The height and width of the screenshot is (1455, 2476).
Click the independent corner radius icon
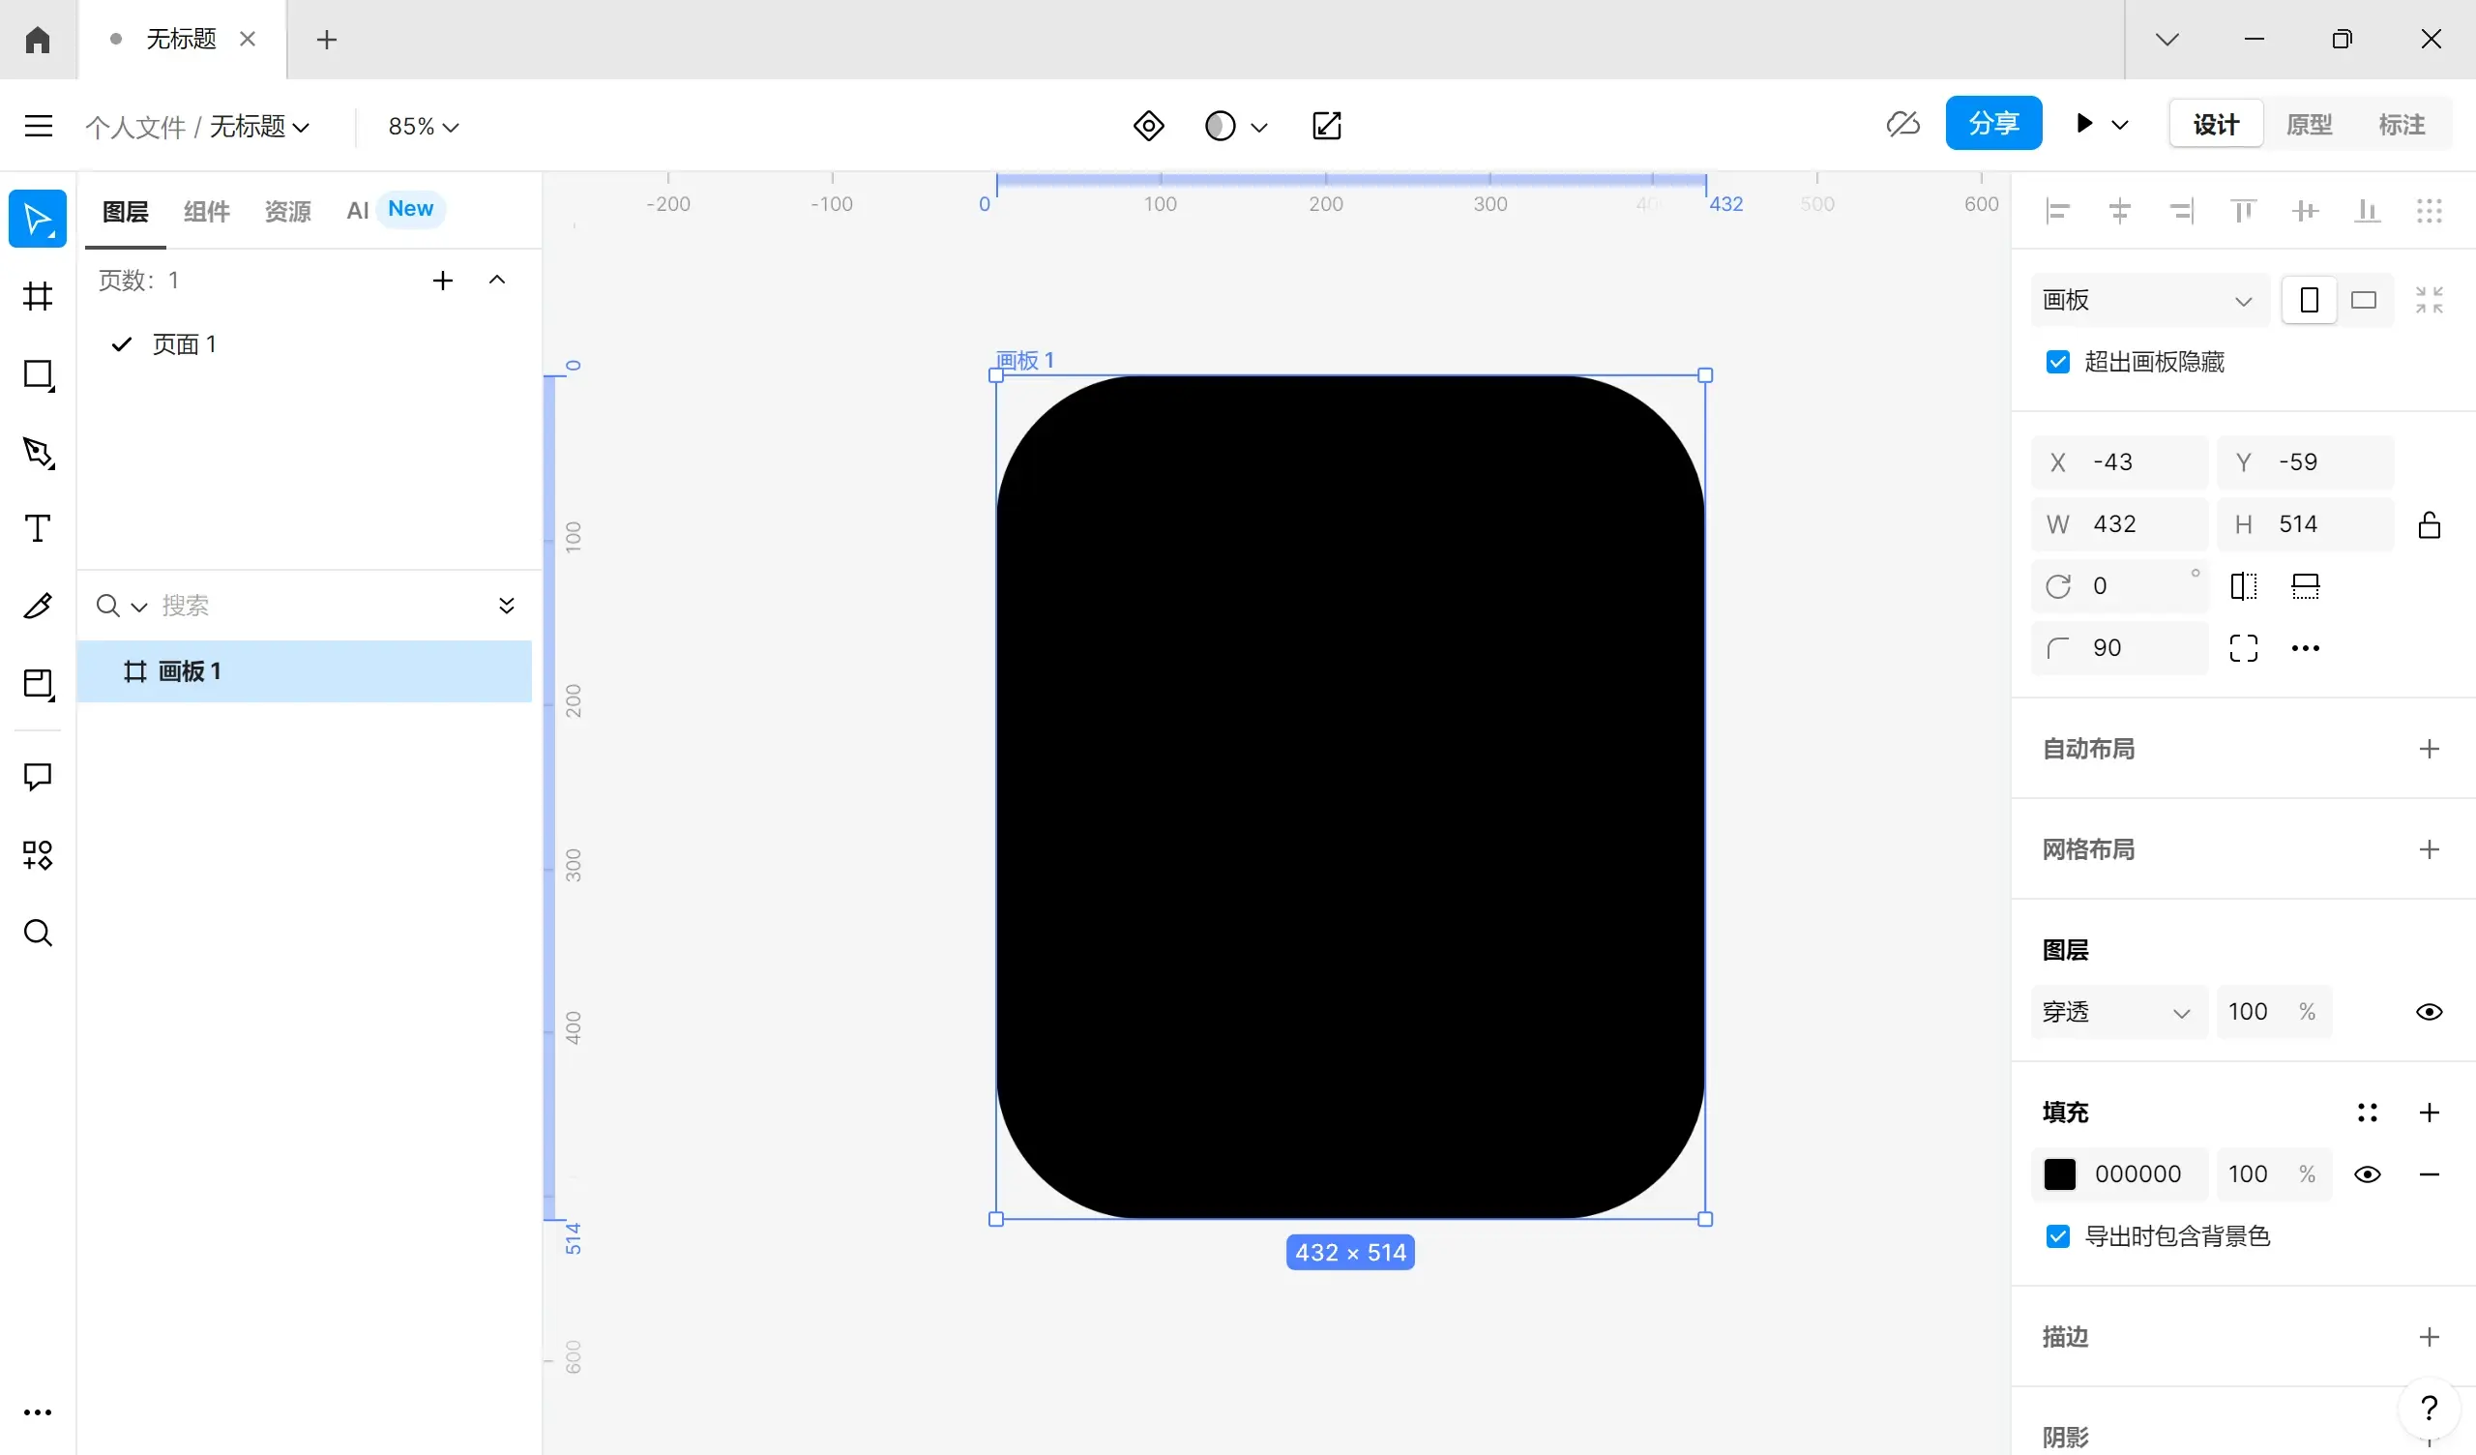pos(2244,648)
